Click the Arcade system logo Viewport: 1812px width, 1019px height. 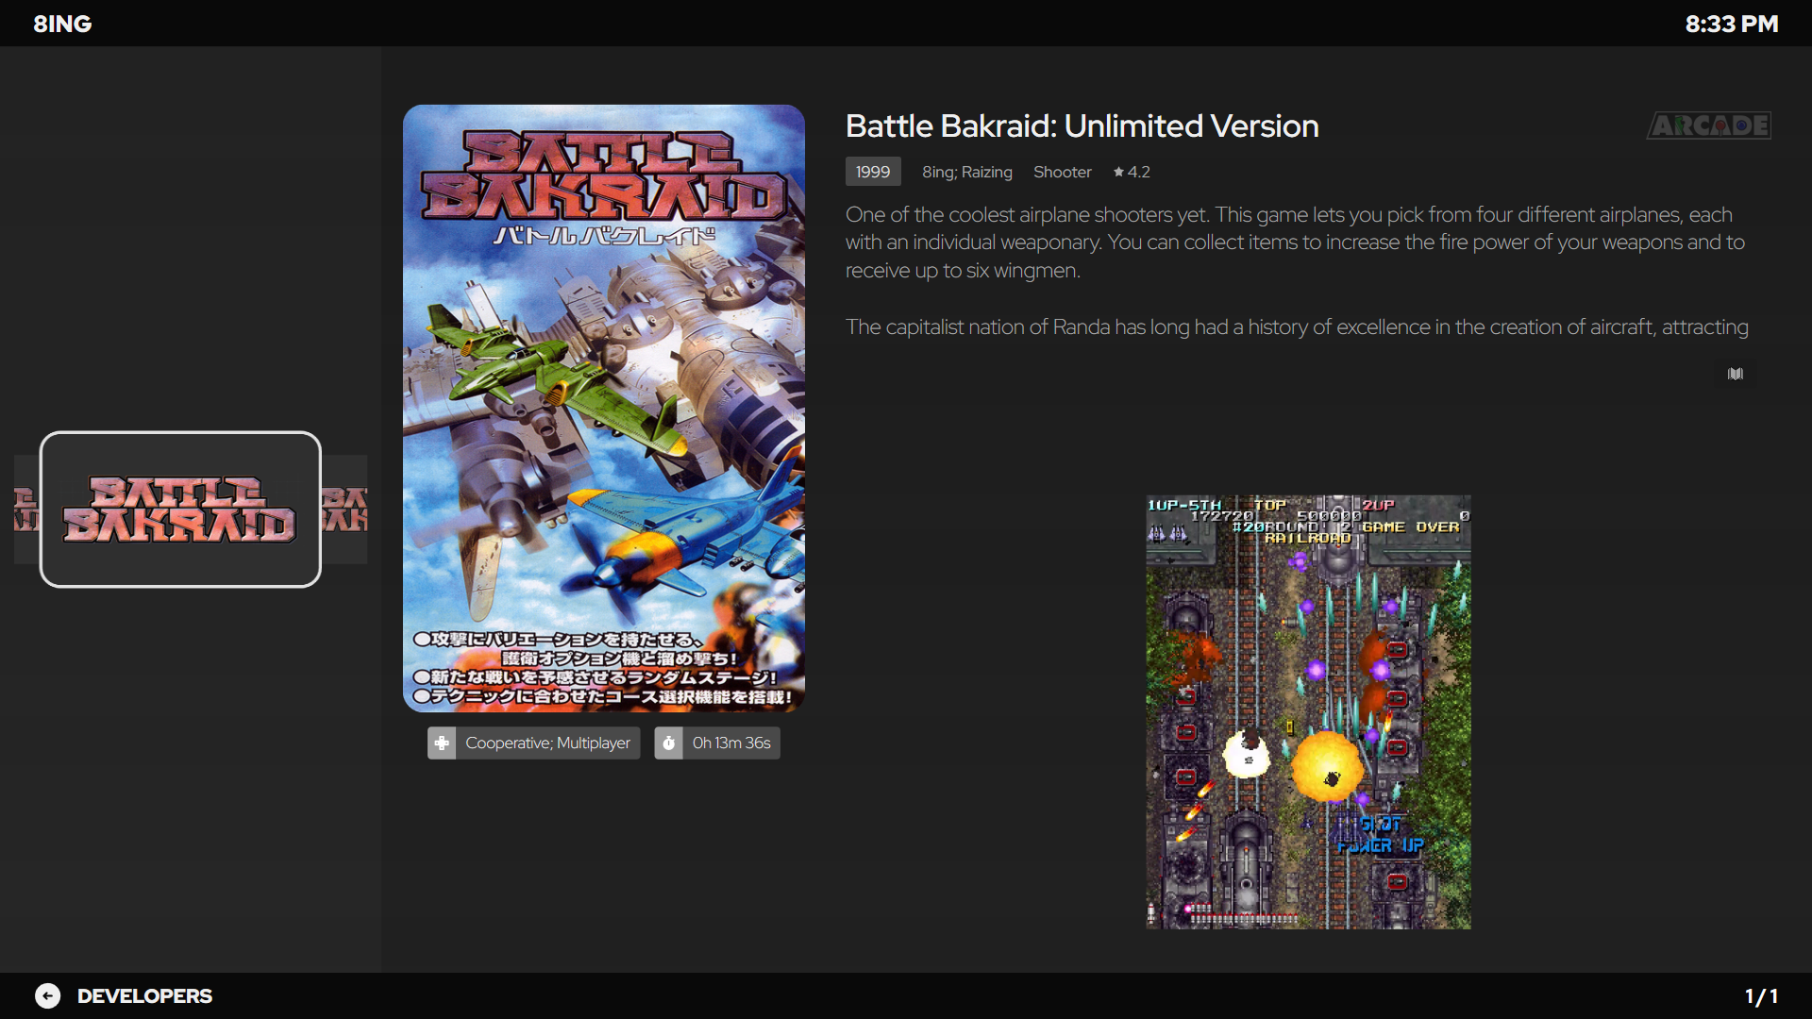click(1708, 125)
